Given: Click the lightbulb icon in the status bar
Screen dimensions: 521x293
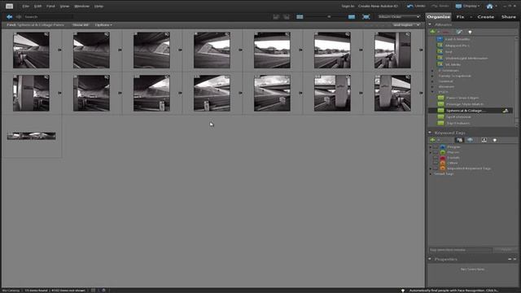Looking at the screenshot, I should pyautogui.click(x=403, y=291).
